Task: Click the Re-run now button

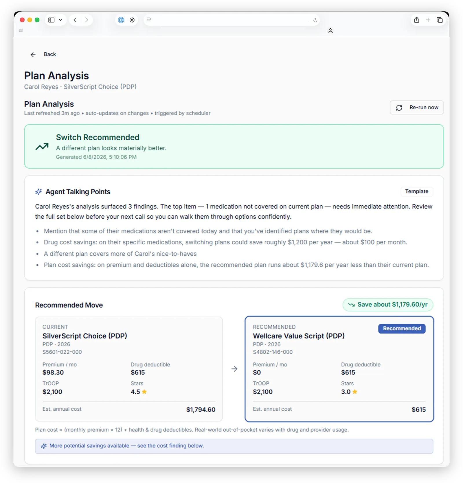Action: [416, 108]
